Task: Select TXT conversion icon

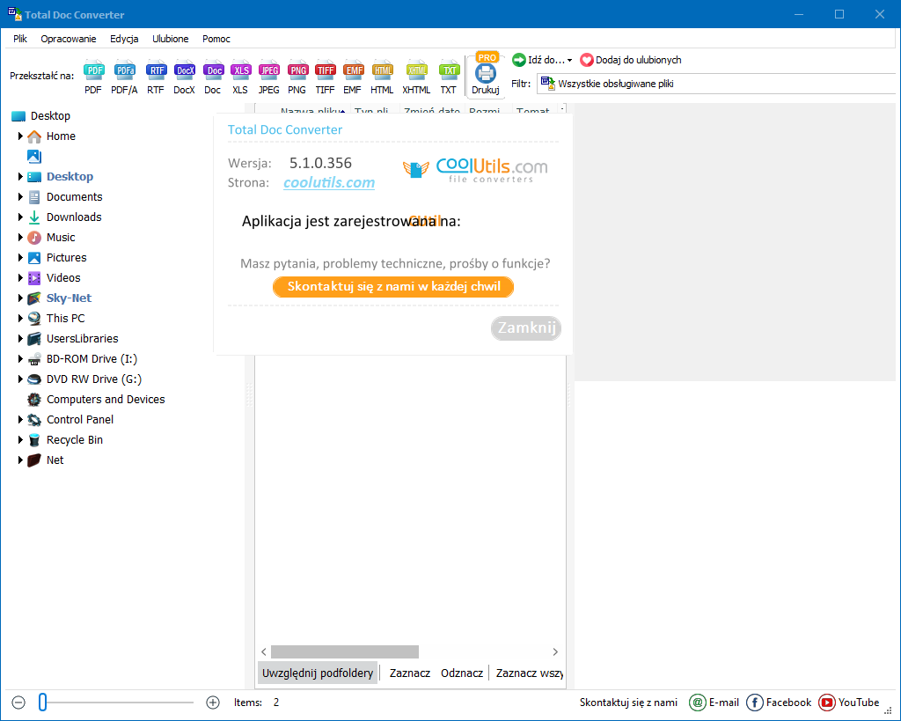Action: tap(449, 77)
